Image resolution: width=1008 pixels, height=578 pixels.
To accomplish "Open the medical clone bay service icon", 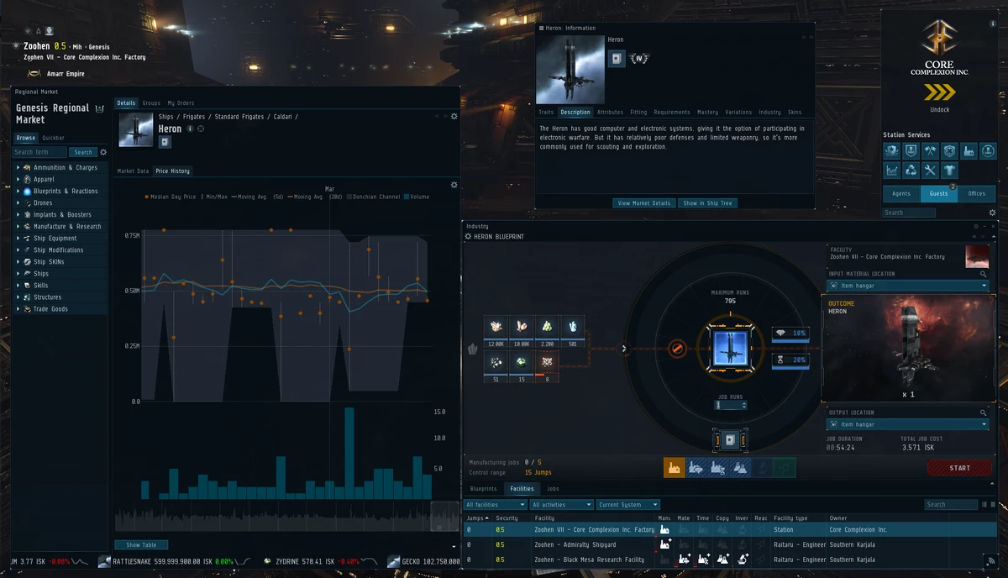I will (949, 150).
